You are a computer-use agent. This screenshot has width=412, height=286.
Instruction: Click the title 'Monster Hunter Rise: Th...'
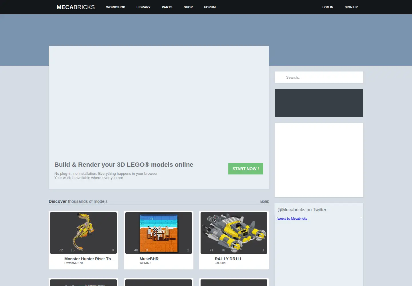pos(89,259)
